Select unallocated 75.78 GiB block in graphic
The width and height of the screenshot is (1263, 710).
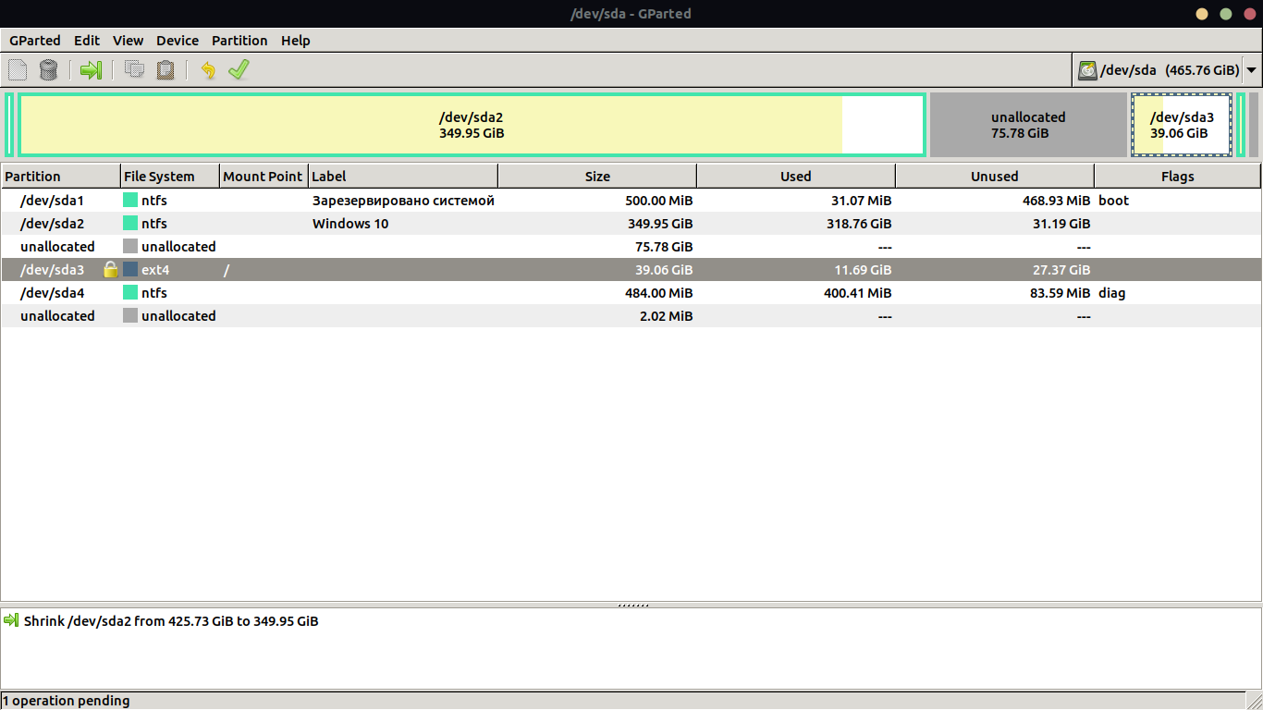click(1028, 125)
